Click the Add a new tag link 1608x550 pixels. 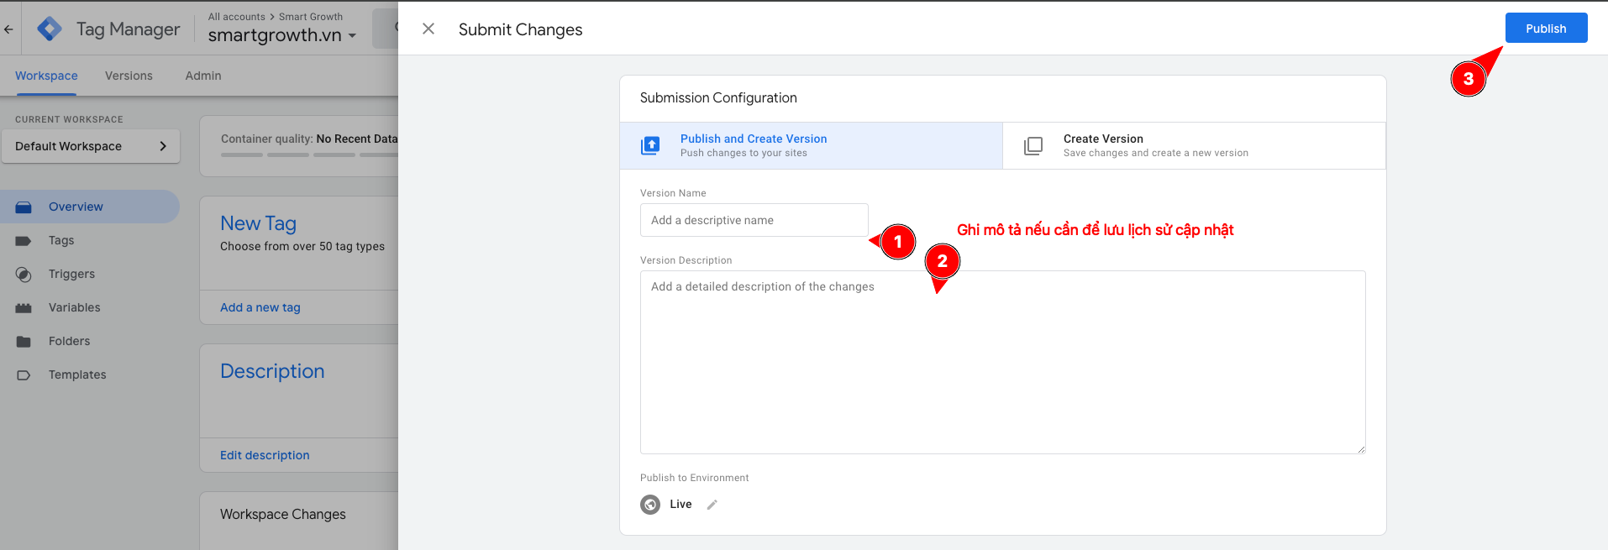(260, 307)
